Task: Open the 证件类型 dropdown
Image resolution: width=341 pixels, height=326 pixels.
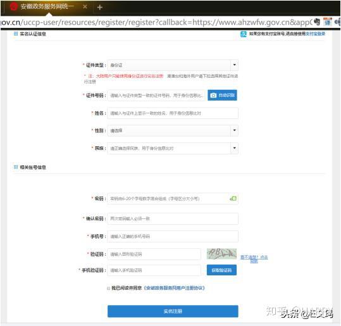Action: [173, 65]
